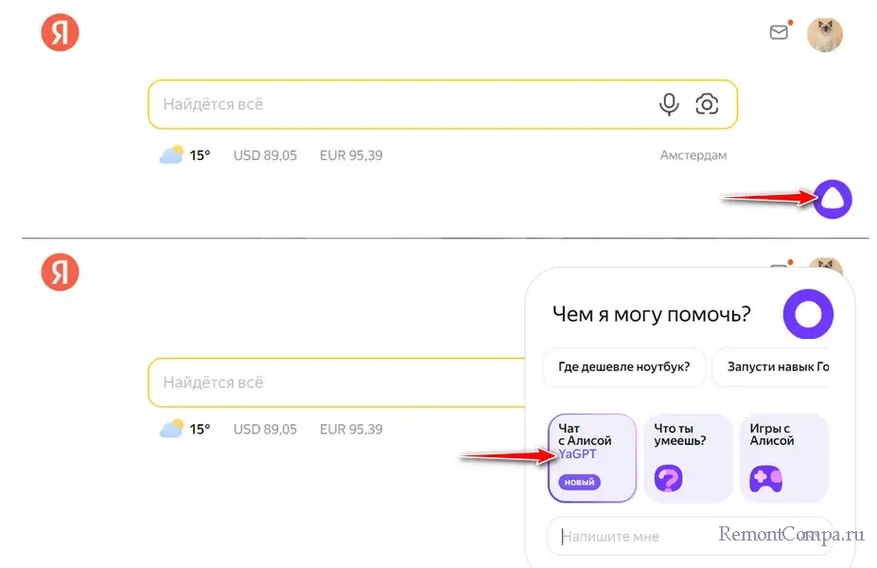Click the cat profile avatar in upper page

point(824,35)
